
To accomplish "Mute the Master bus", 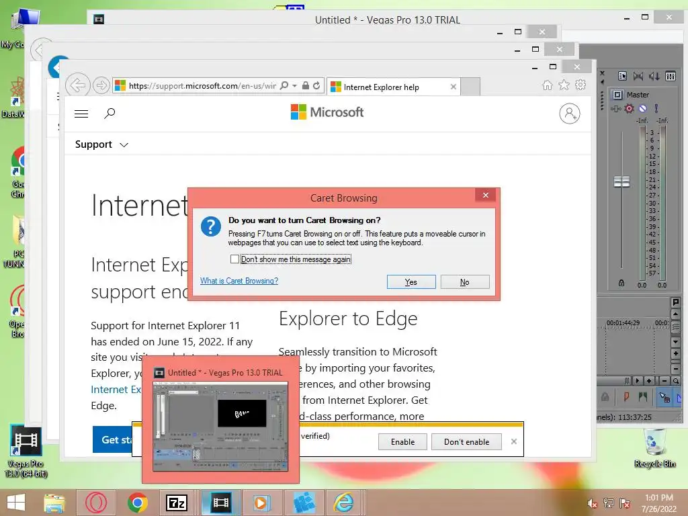I will pyautogui.click(x=643, y=108).
